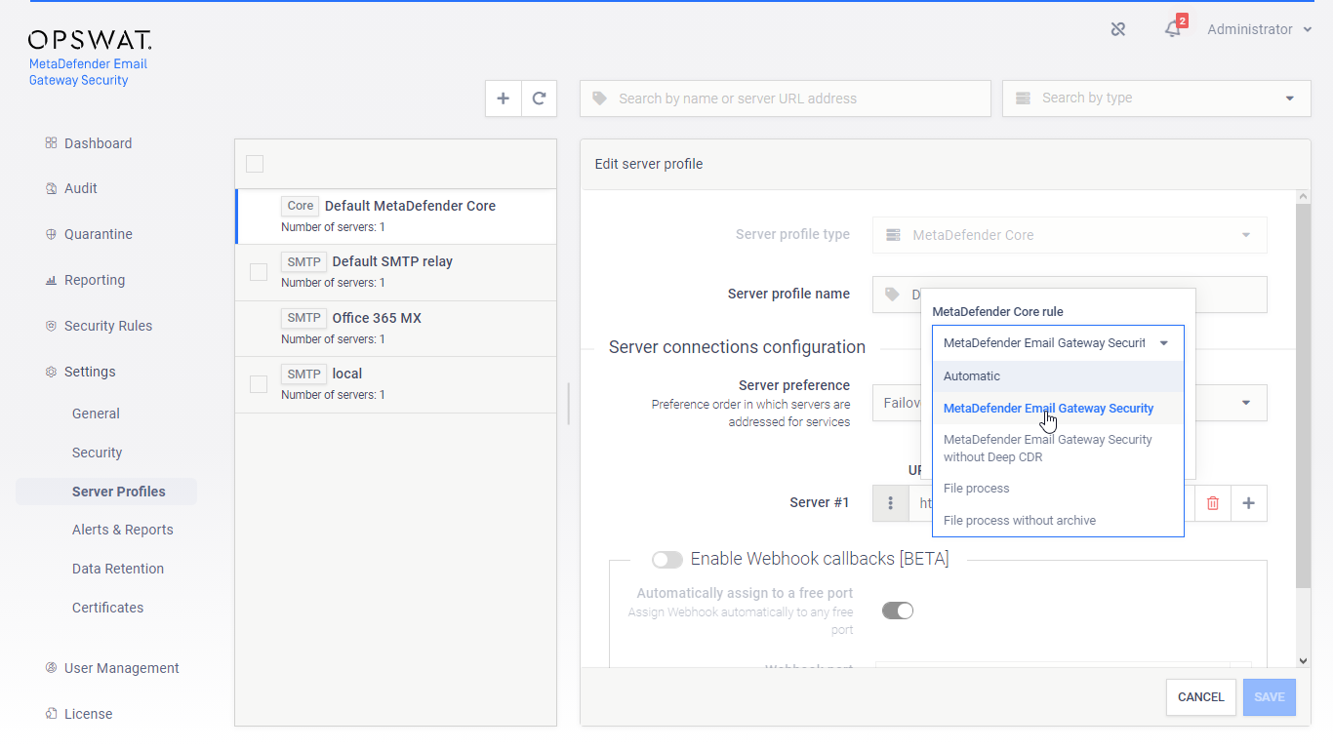Image resolution: width=1333 pixels, height=749 pixels.
Task: Click the tag icon in the search field
Action: tap(599, 99)
